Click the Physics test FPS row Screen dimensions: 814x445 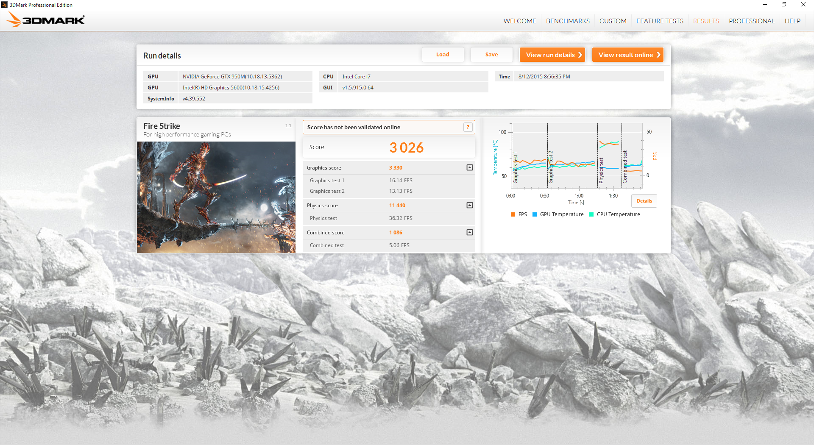tap(389, 218)
